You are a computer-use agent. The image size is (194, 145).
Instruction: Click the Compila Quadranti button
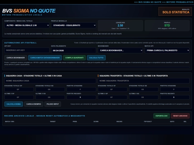click(x=74, y=58)
